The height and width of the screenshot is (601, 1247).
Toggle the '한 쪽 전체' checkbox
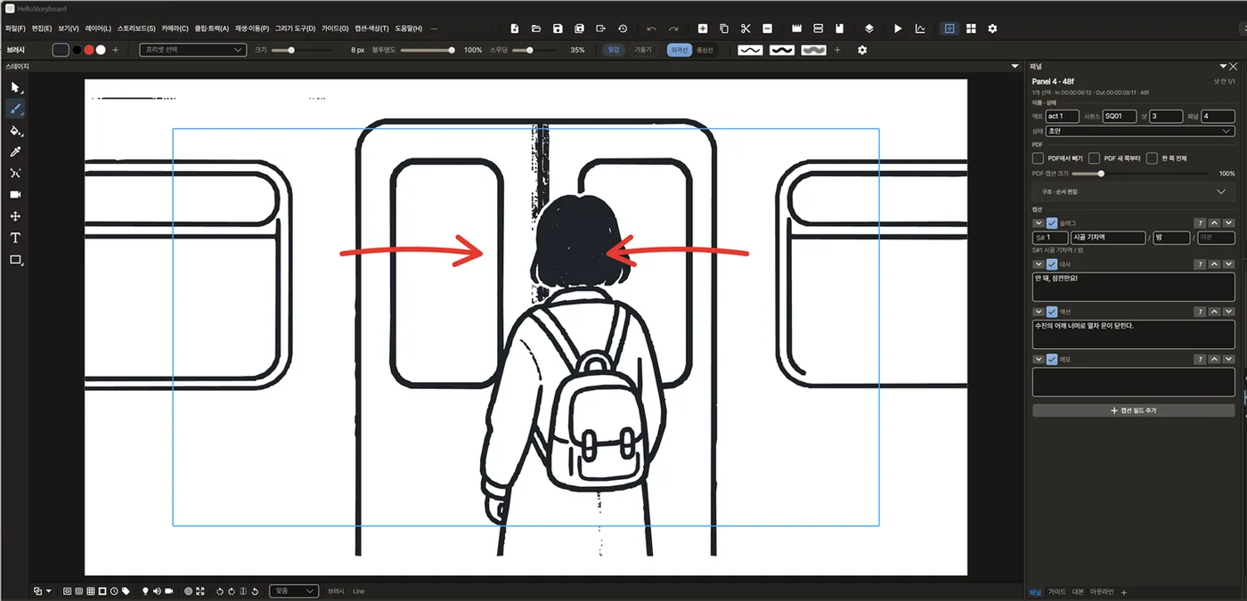[1152, 158]
